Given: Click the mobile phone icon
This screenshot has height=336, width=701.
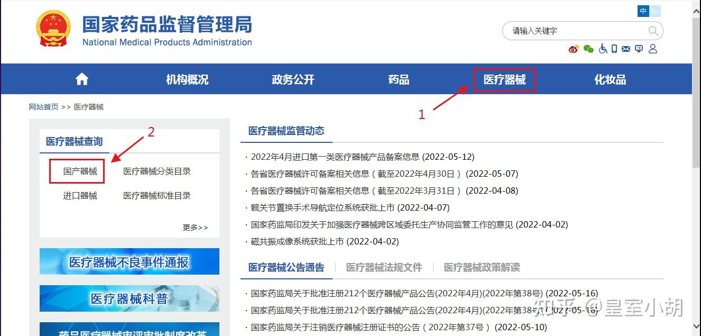Looking at the screenshot, I should pos(614,49).
